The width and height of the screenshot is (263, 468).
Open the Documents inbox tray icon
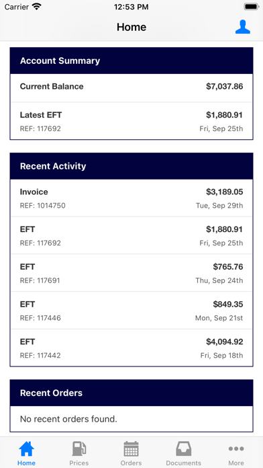[x=183, y=448]
